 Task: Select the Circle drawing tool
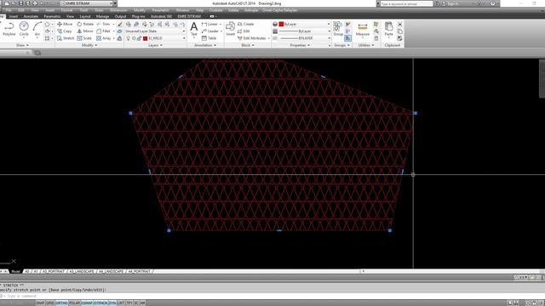coord(24,29)
